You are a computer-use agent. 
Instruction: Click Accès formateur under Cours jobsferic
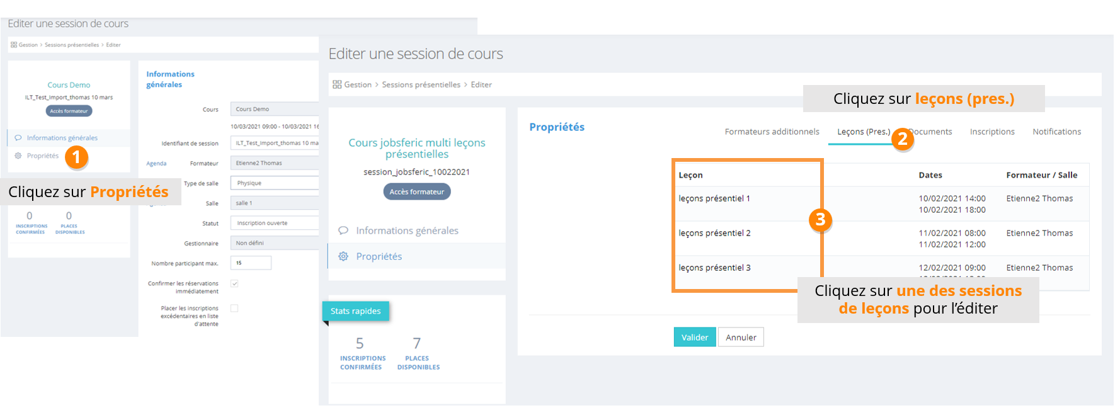click(x=417, y=191)
